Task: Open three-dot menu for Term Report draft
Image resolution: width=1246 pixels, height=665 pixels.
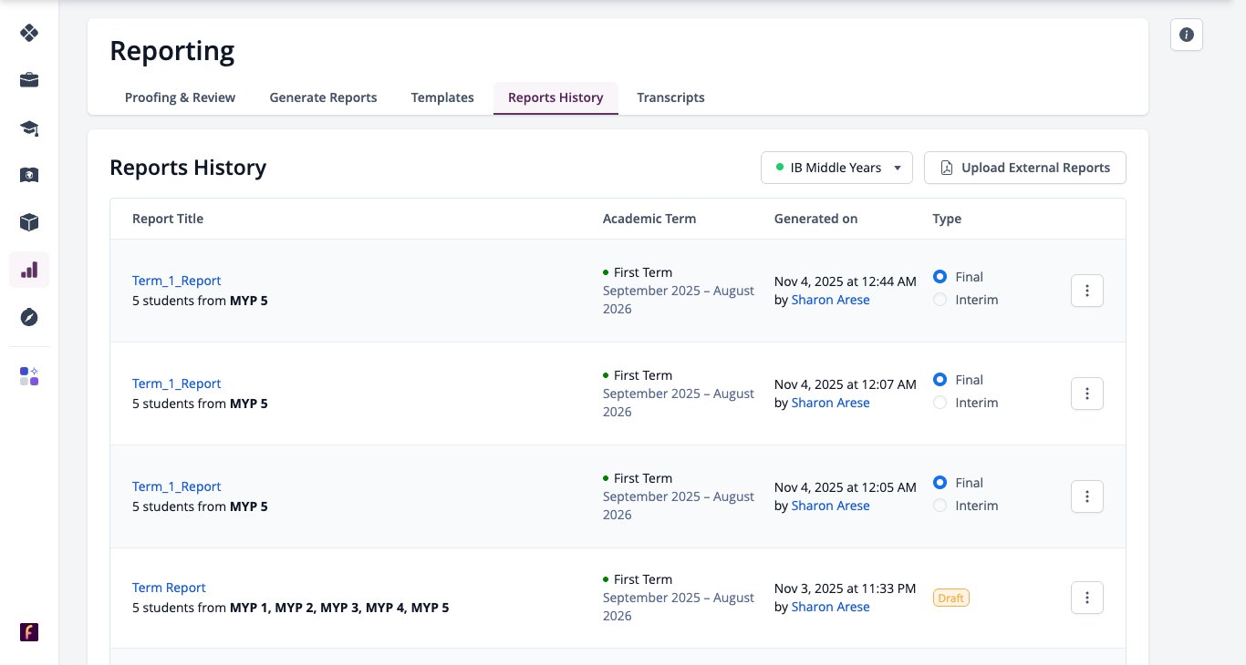Action: tap(1087, 598)
